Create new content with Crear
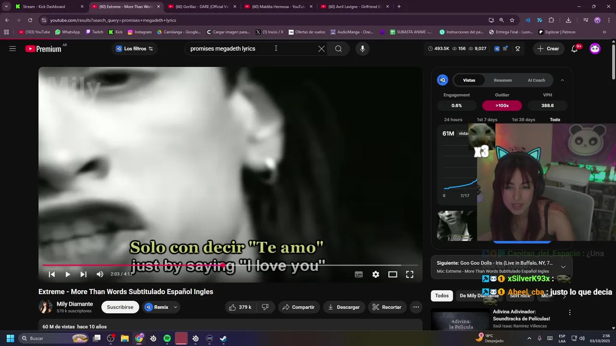 pos(548,49)
